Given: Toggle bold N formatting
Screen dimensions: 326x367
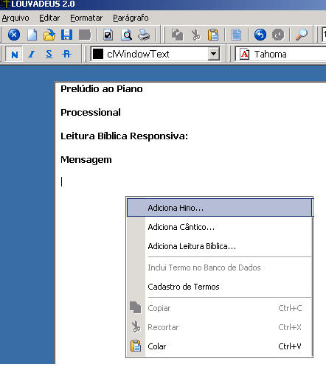Looking at the screenshot, I should (x=15, y=54).
